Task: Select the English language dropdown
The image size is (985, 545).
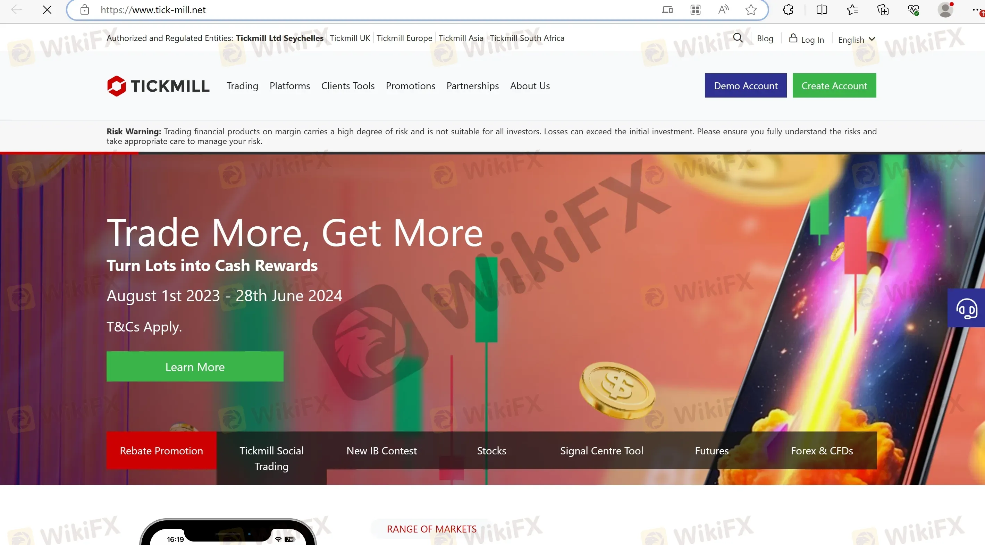Action: 857,38
